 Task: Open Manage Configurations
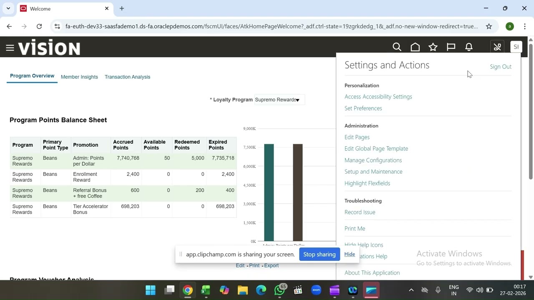(373, 160)
